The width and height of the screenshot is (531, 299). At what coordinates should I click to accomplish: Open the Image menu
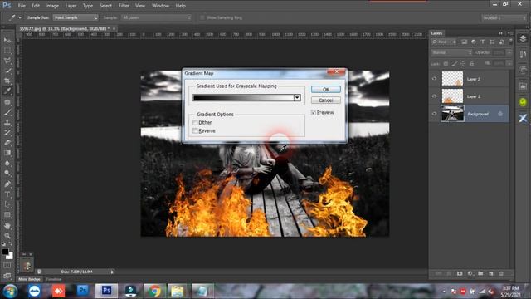[x=52, y=6]
